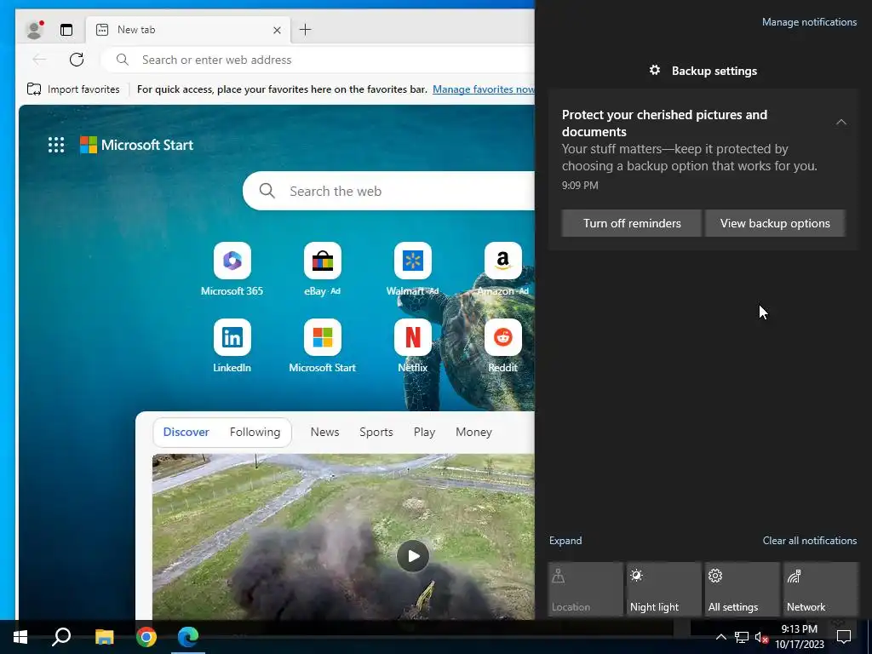Click Import favorites in favorites bar

click(x=73, y=89)
